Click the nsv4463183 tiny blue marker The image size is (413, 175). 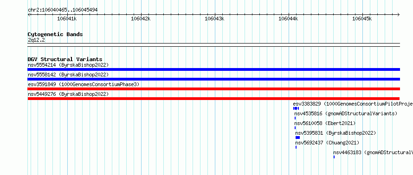334,157
